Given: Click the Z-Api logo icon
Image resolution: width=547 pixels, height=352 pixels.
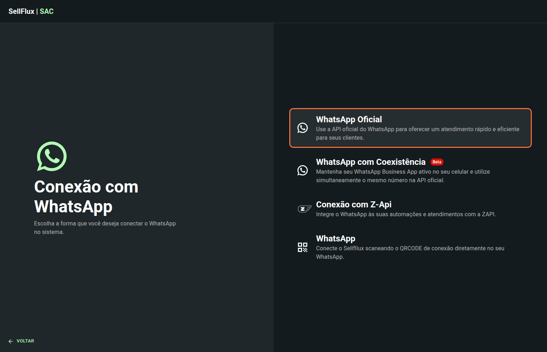Looking at the screenshot, I should pyautogui.click(x=304, y=209).
